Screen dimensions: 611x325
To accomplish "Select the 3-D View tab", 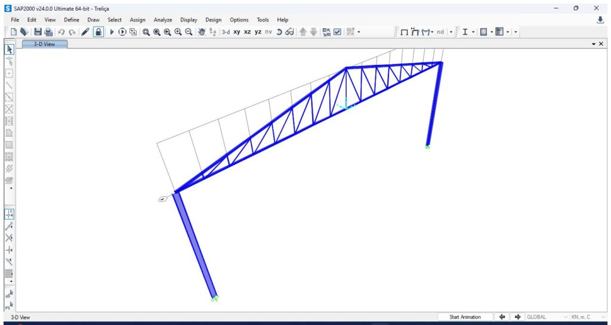I will (45, 44).
